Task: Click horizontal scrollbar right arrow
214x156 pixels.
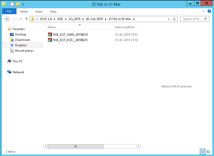Action: point(138,146)
